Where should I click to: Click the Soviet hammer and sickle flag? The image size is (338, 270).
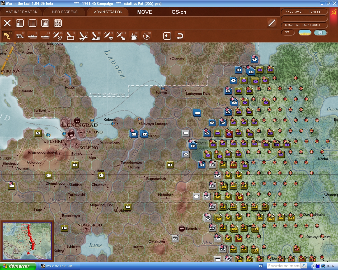(333, 12)
